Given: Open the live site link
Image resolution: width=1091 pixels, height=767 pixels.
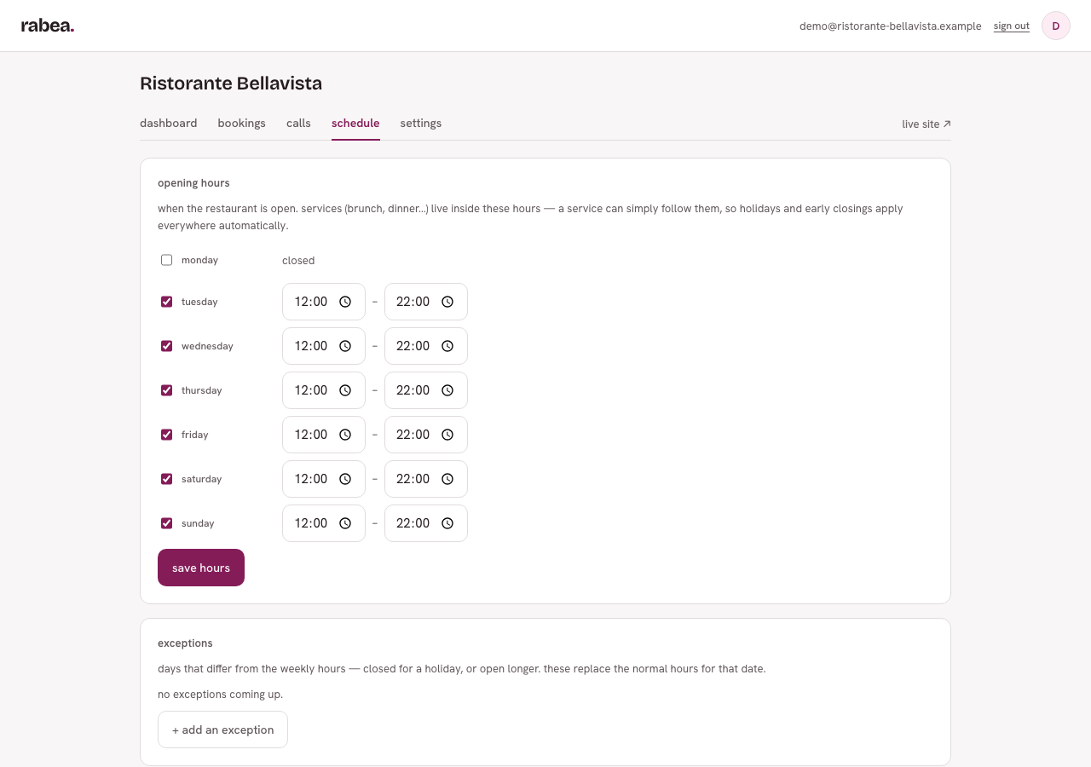Looking at the screenshot, I should point(926,124).
